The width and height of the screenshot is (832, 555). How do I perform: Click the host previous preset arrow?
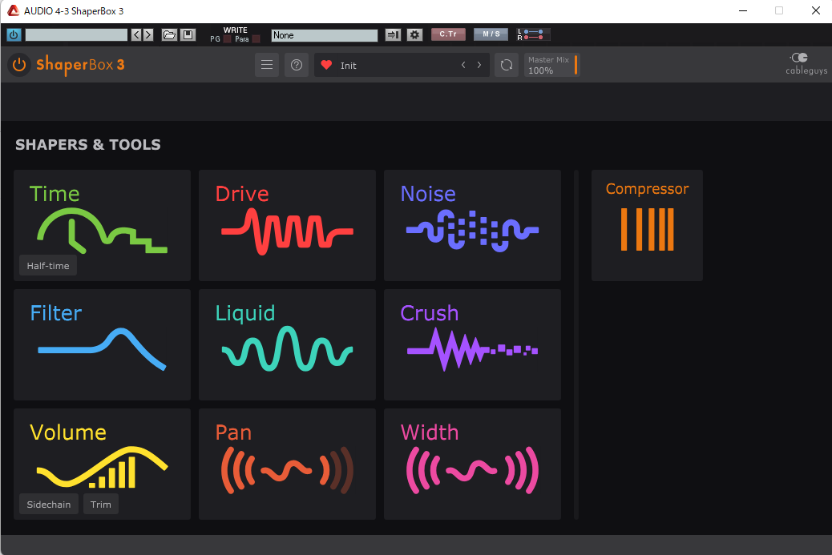(136, 35)
